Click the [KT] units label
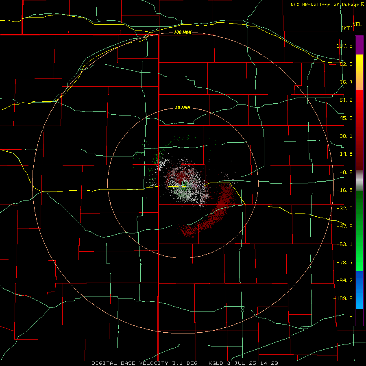 click(x=347, y=28)
